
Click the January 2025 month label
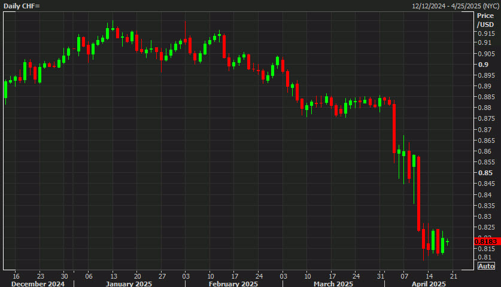click(x=129, y=284)
